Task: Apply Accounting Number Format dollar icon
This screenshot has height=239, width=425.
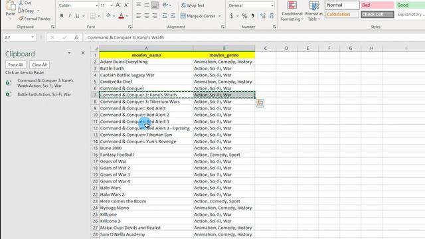Action: pyautogui.click(x=232, y=16)
